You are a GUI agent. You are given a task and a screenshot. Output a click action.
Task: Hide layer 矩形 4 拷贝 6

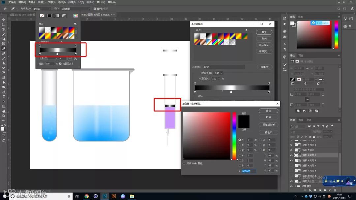(291, 155)
